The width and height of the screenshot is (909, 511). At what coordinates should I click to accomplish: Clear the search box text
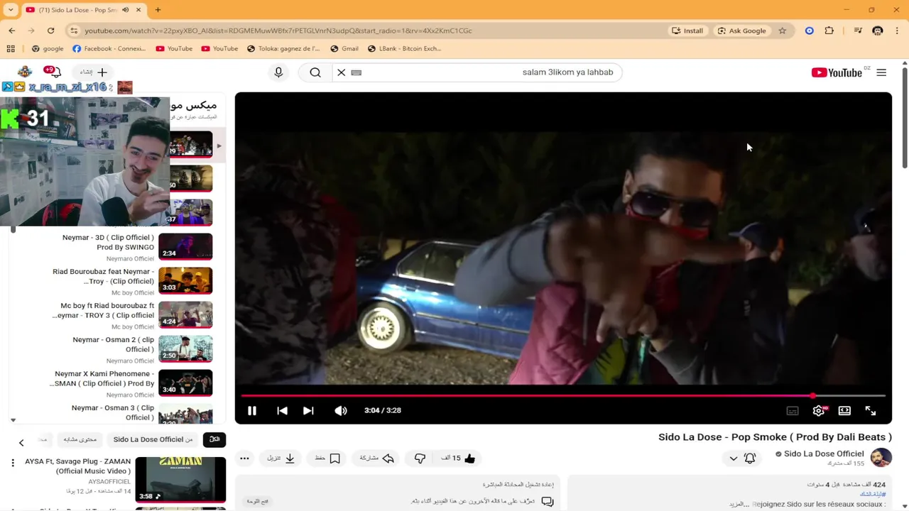coord(342,72)
